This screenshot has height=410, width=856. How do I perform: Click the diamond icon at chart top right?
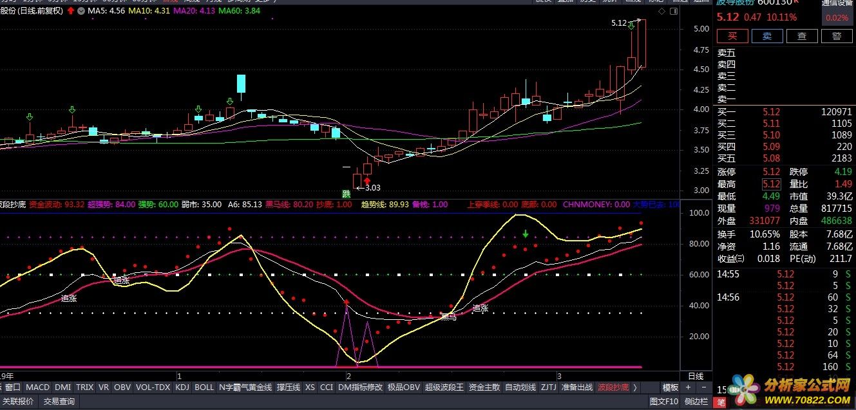click(x=662, y=12)
